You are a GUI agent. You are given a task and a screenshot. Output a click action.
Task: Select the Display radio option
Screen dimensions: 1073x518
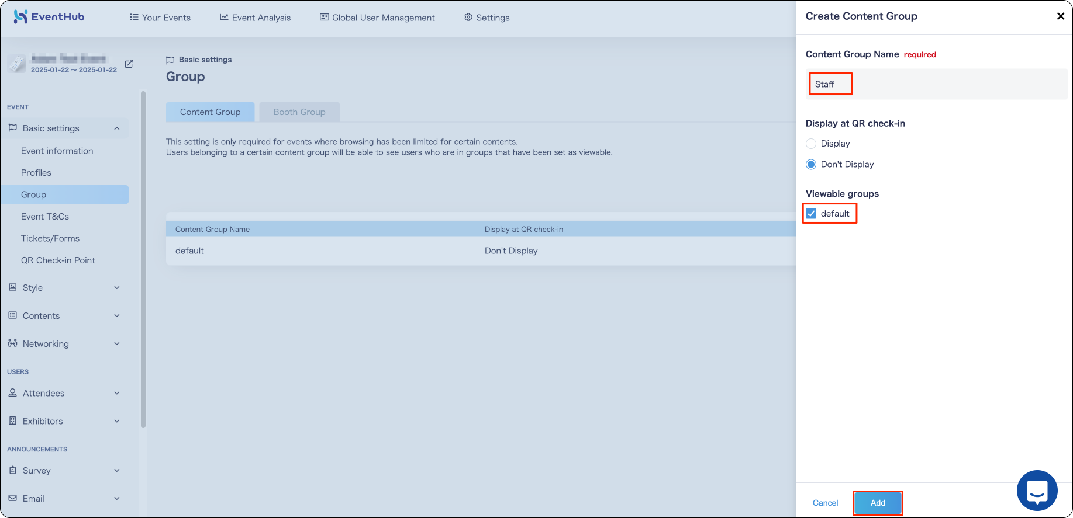(x=811, y=144)
